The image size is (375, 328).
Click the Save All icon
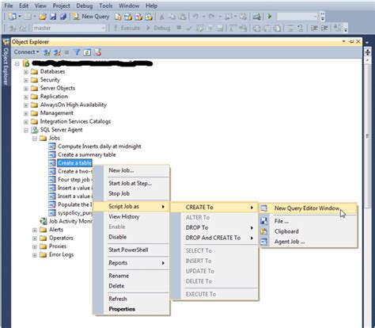click(63, 17)
